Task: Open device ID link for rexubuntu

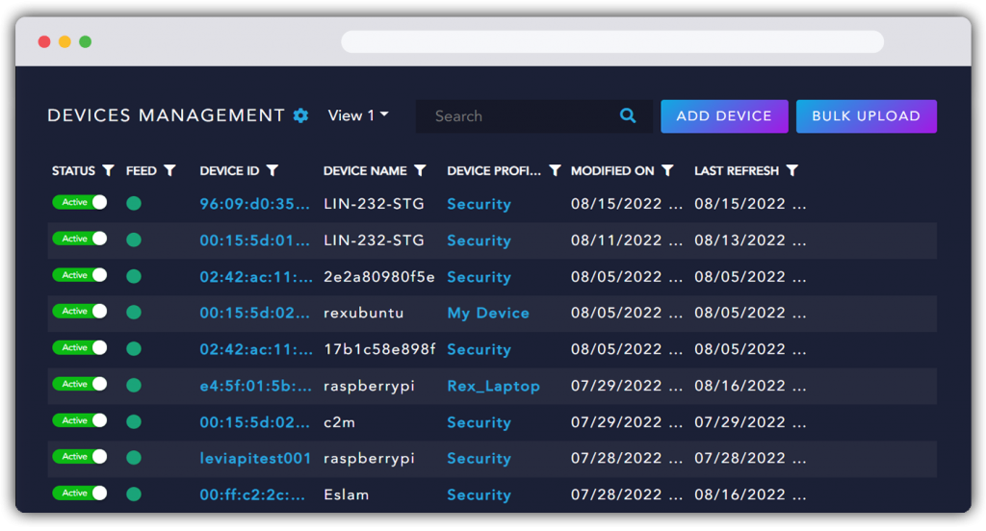Action: tap(254, 313)
